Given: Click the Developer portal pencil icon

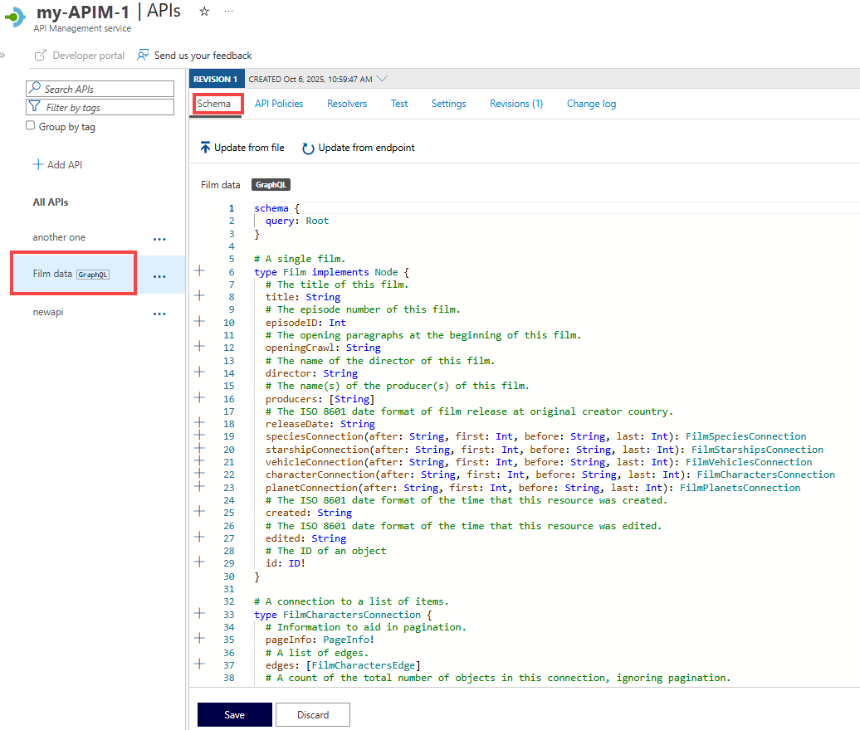Looking at the screenshot, I should point(39,56).
